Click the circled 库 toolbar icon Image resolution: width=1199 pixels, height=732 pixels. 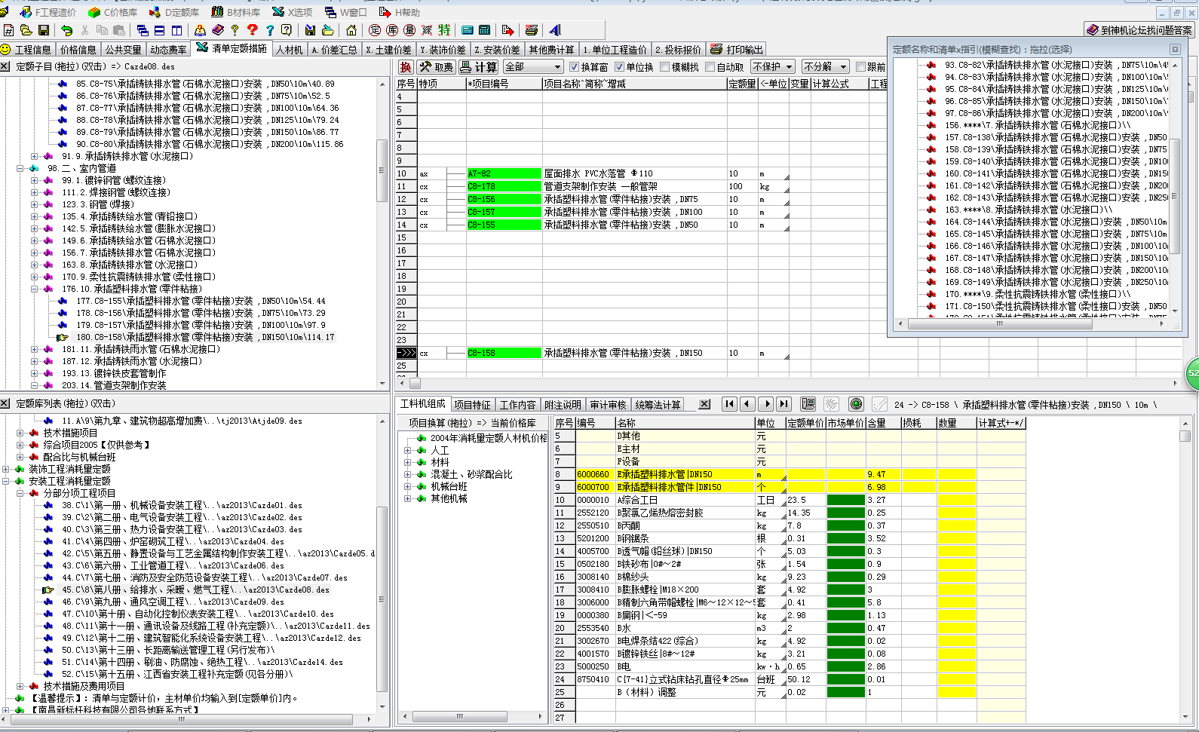point(392,30)
